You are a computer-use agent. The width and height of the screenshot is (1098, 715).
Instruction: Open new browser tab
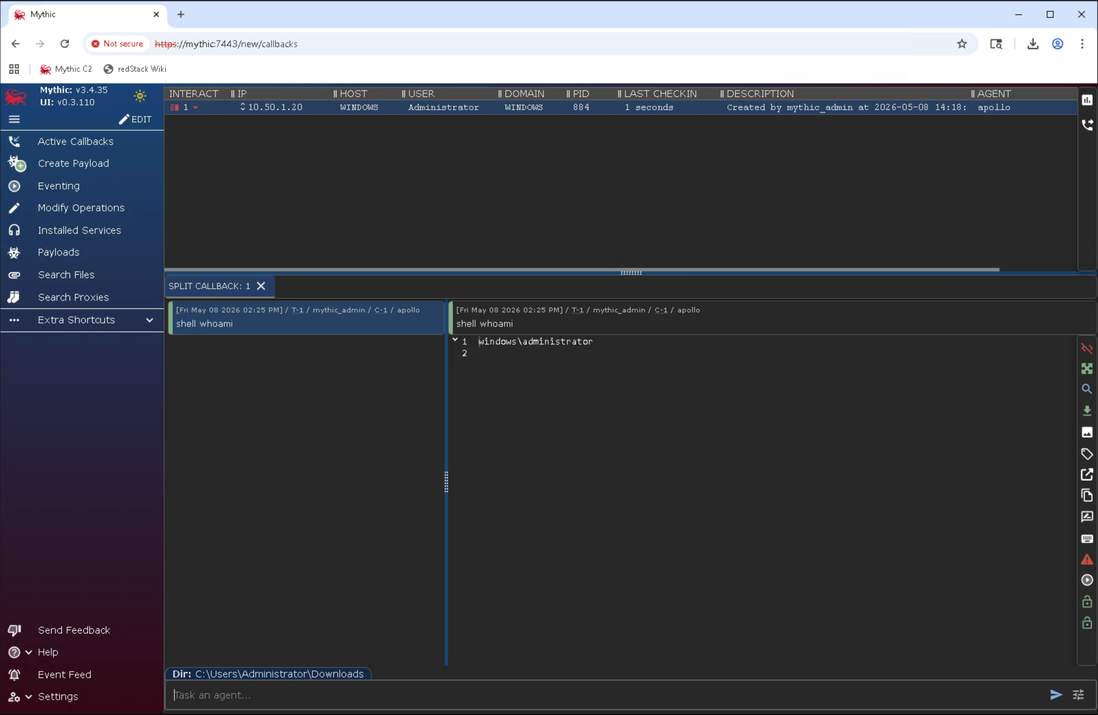coord(181,14)
